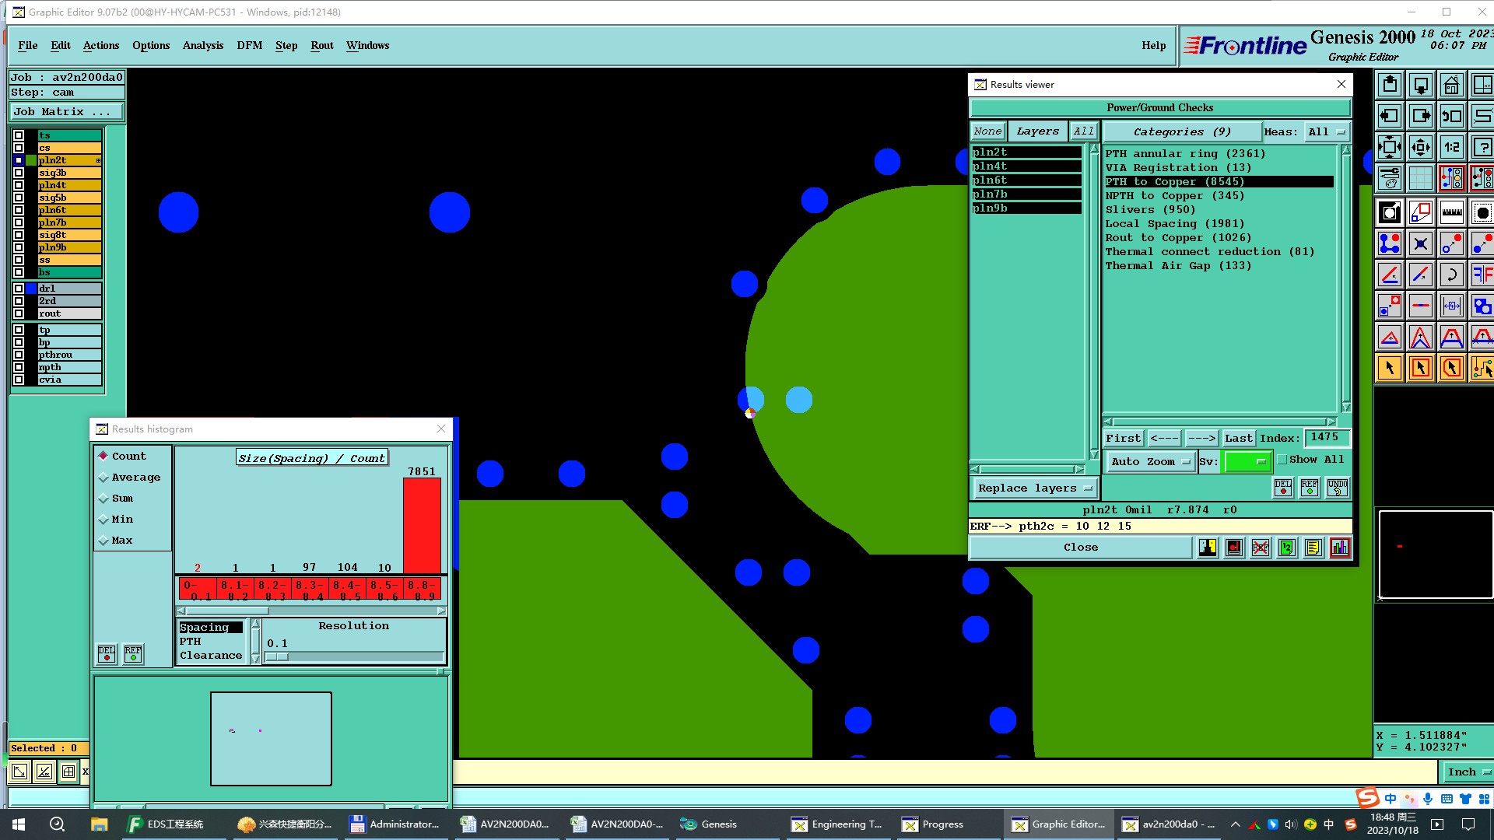
Task: Click the histogram chart icon in Results viewer
Action: (x=1340, y=548)
